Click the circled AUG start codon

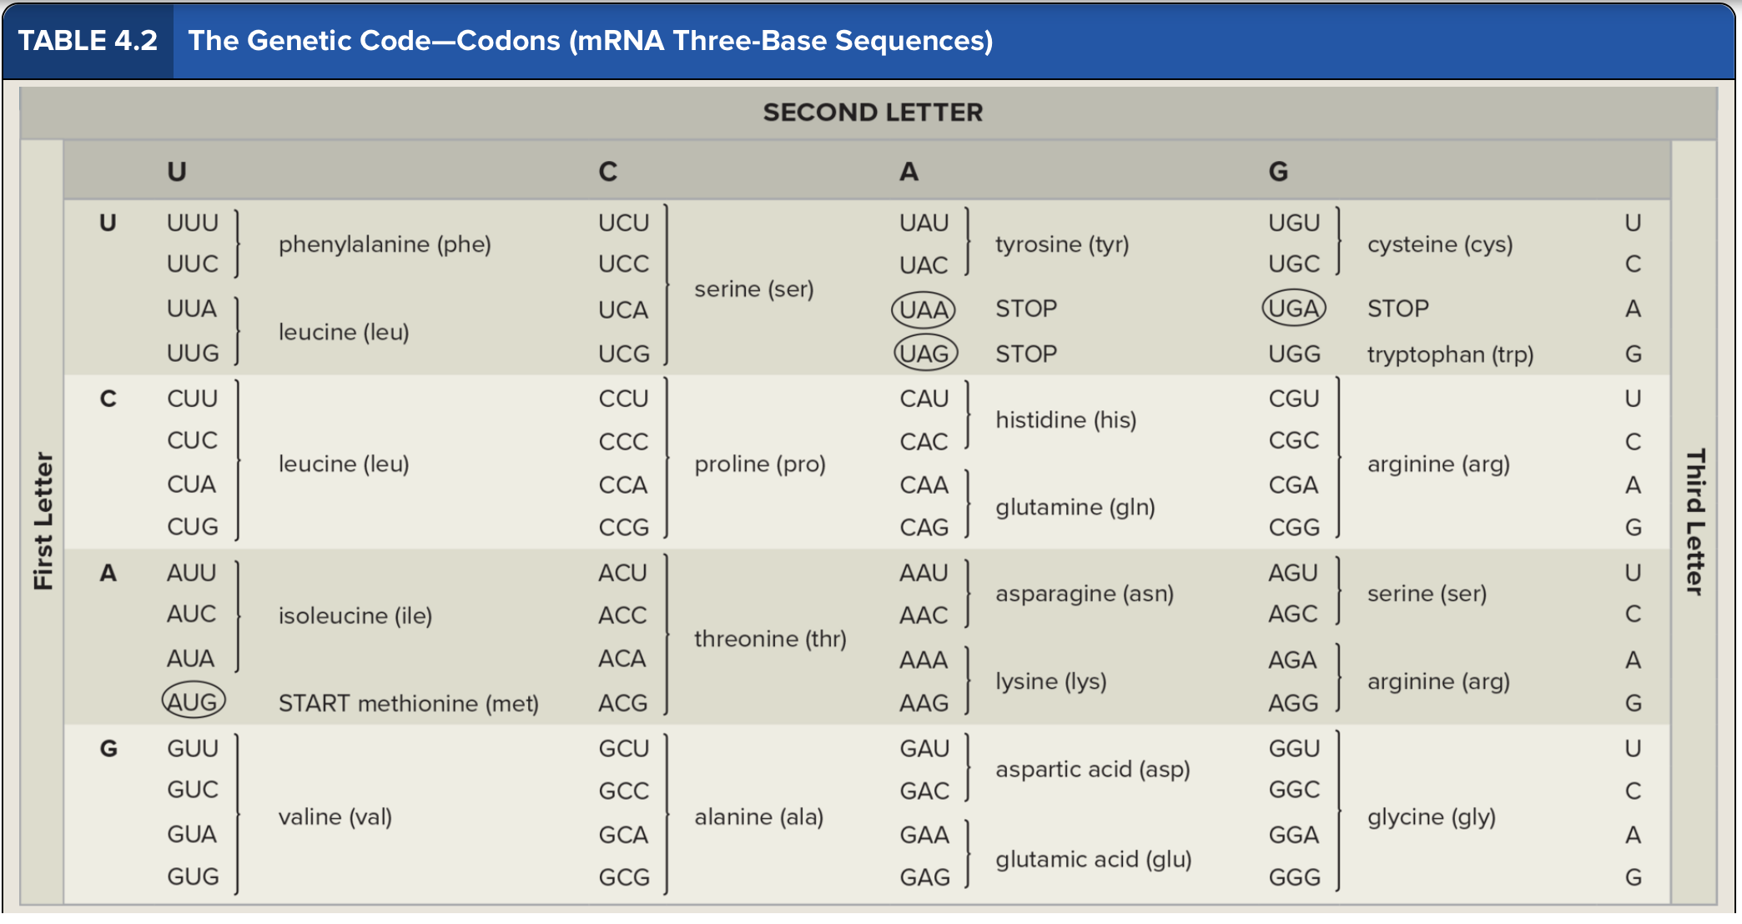(x=194, y=701)
